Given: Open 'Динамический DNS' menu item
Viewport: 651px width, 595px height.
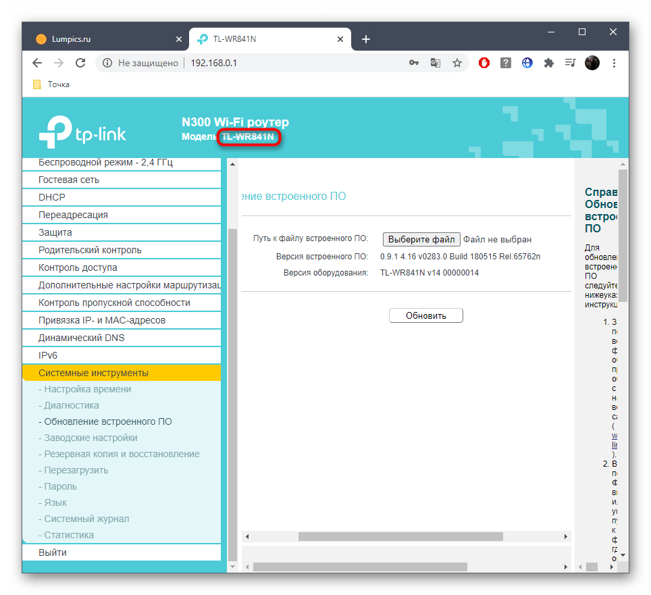Looking at the screenshot, I should point(122,338).
